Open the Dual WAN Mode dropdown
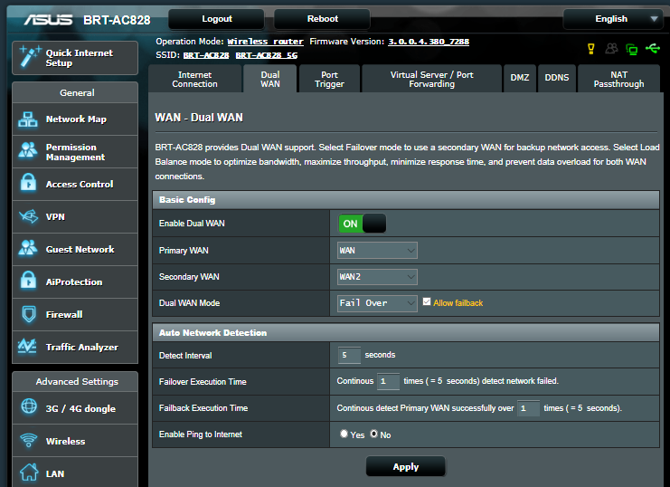670x487 pixels. click(377, 302)
